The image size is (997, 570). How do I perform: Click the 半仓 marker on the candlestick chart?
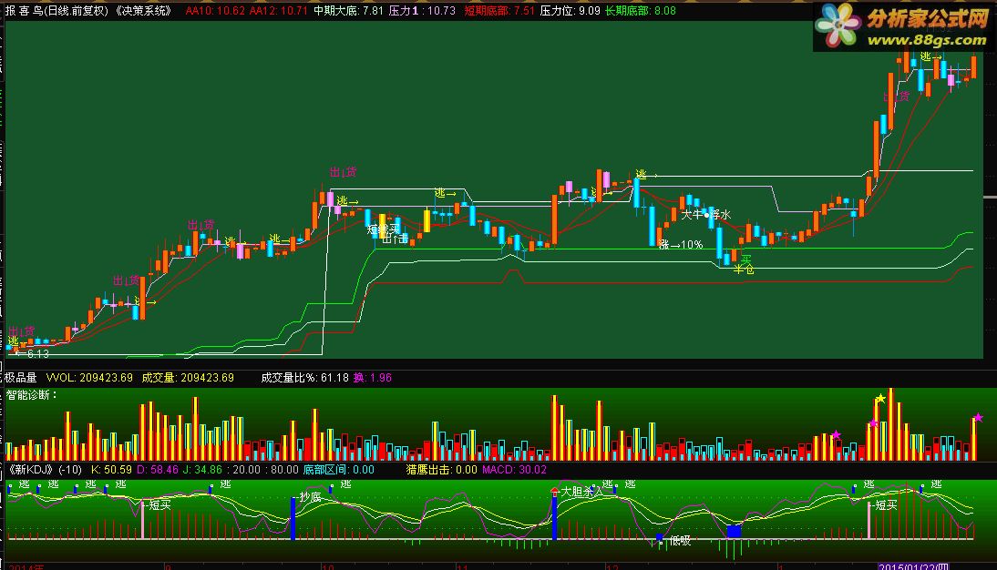point(744,270)
